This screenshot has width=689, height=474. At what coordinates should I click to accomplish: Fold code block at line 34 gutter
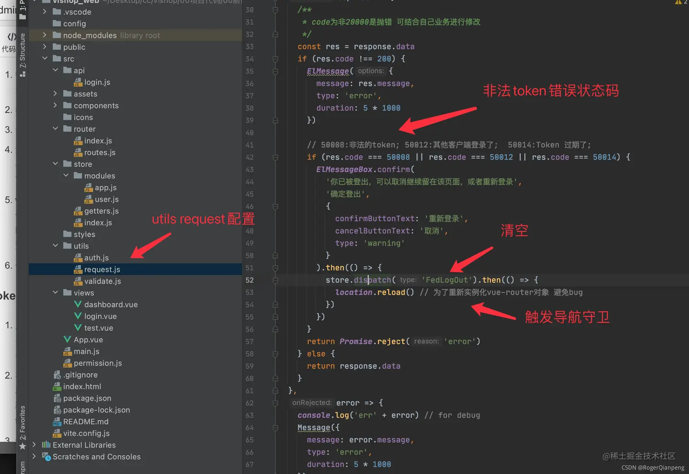[275, 59]
